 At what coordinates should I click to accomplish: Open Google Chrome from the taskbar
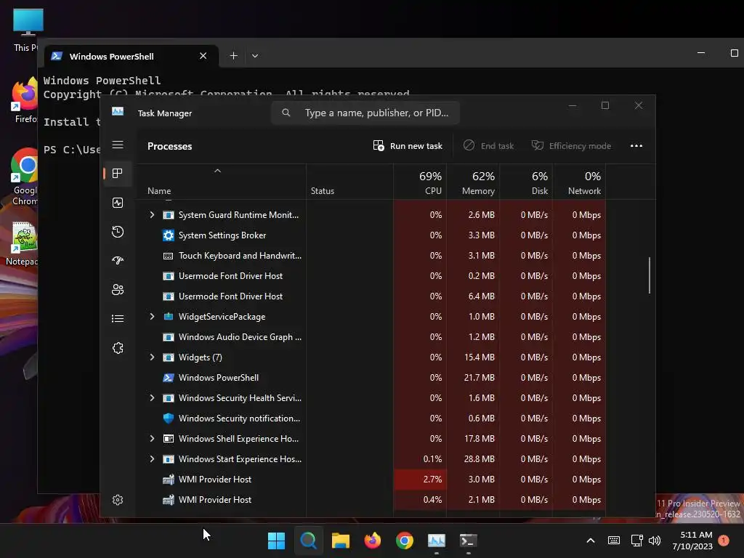[404, 541]
